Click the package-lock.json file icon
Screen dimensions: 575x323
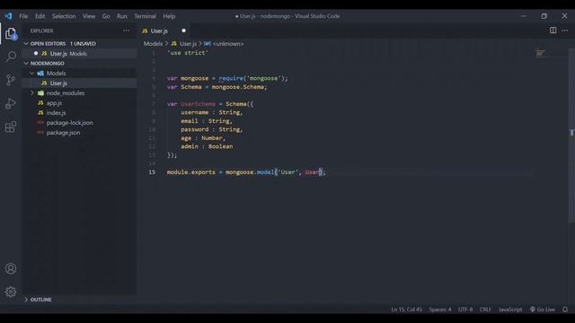tap(40, 123)
